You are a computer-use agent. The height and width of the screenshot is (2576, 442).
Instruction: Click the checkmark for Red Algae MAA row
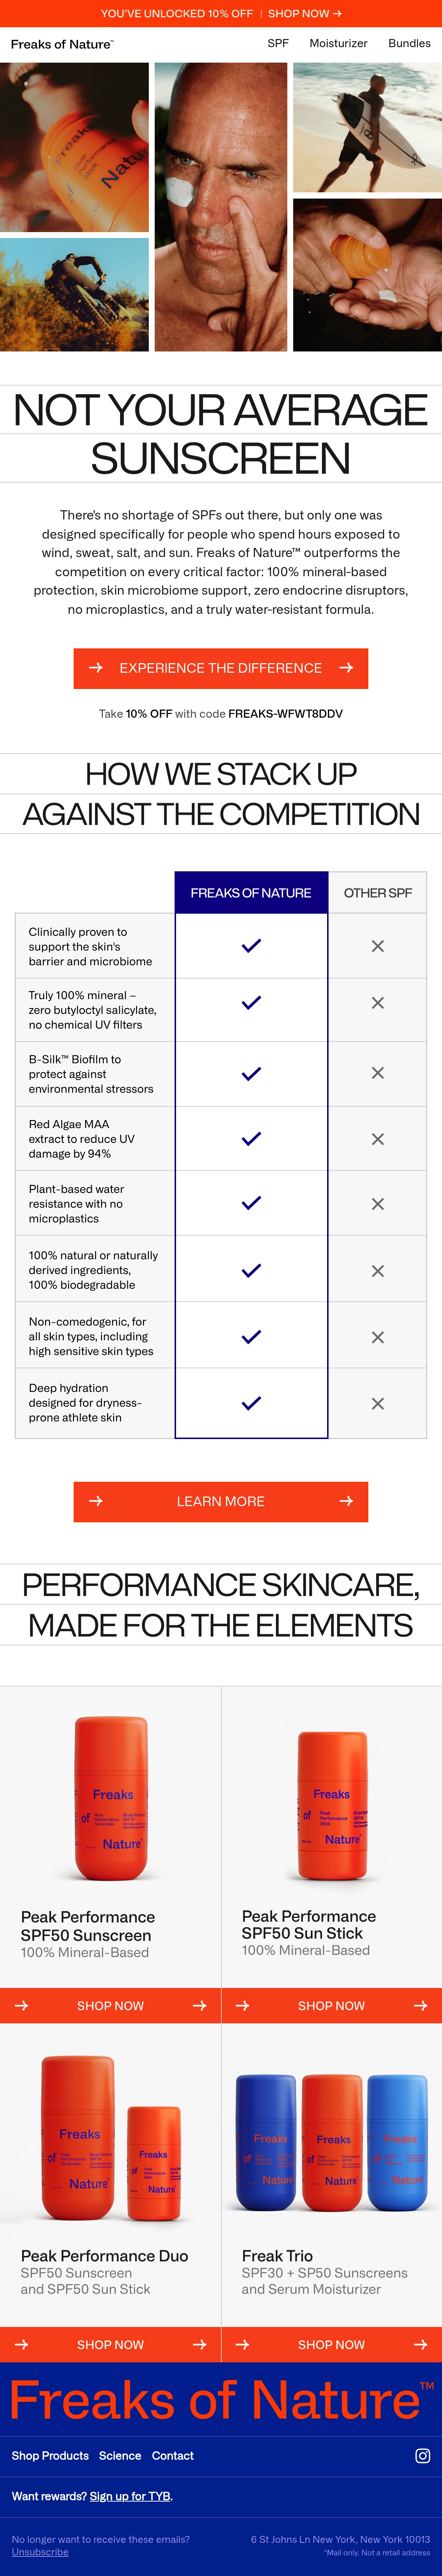click(251, 1138)
